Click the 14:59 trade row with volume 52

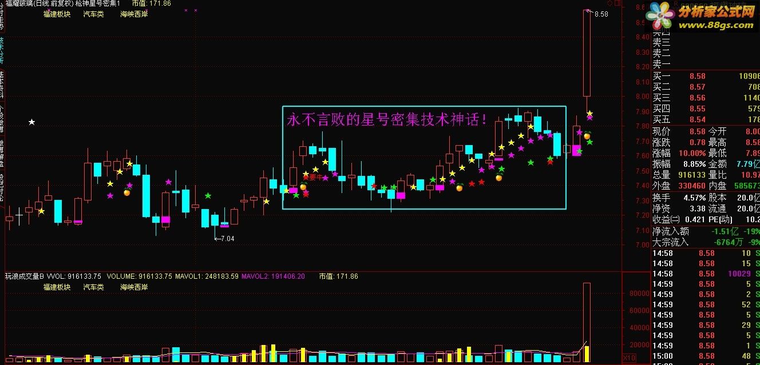coord(706,304)
